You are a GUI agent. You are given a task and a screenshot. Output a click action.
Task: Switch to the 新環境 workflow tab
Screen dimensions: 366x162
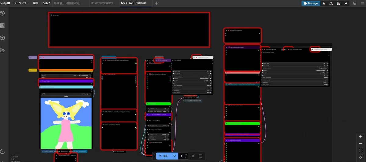69,3
